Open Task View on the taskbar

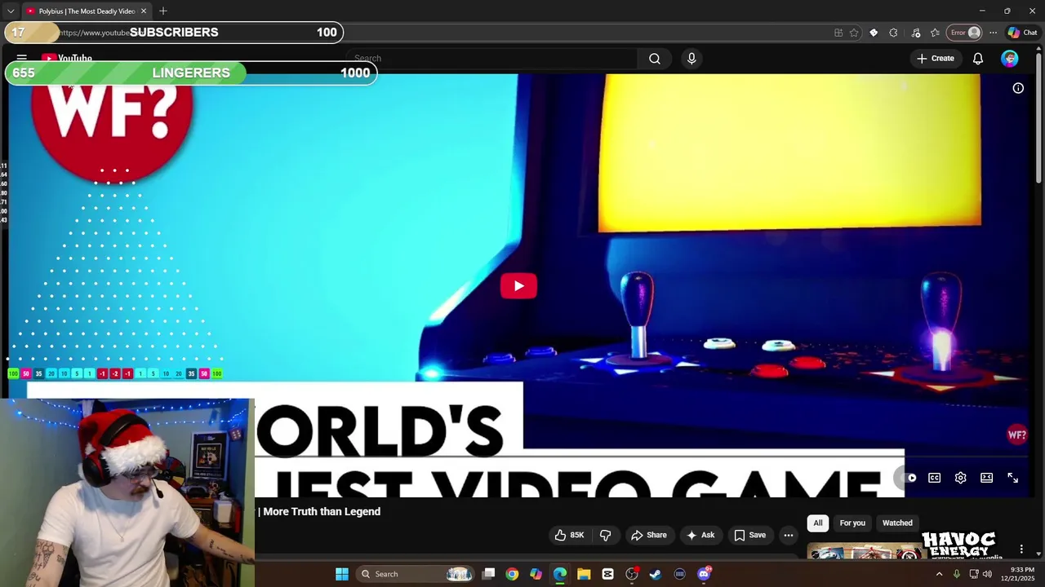pos(488,574)
